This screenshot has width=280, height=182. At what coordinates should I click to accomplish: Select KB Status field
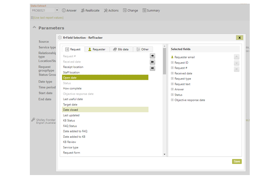105,121
